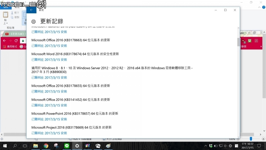Open the Paint File (檔案) tab
This screenshot has height=150, width=266.
pyautogui.click(x=6, y=7)
